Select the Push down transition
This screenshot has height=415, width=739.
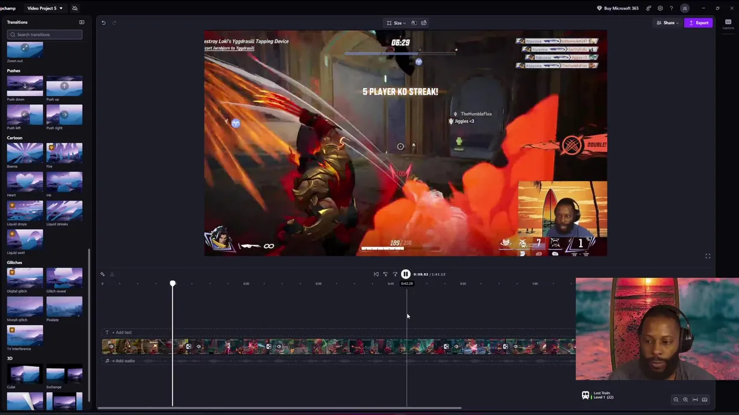tap(25, 86)
